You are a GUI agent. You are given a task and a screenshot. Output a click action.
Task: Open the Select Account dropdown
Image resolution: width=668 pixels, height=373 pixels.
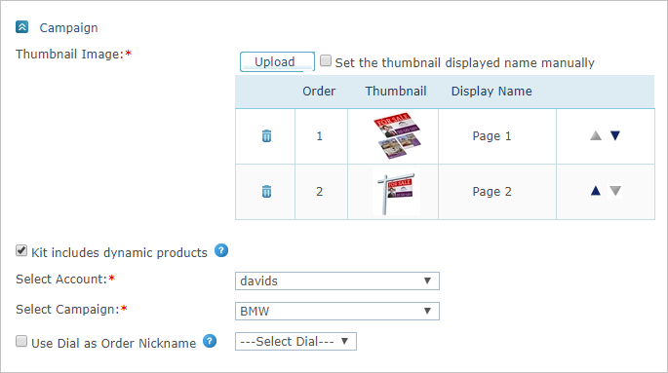[x=337, y=281]
